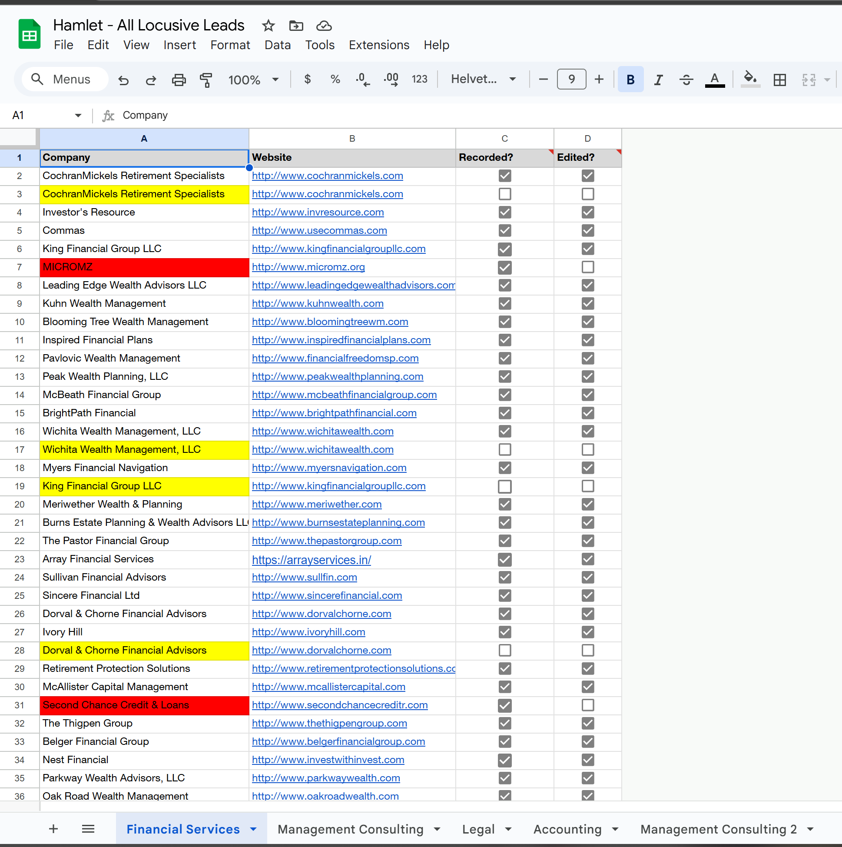The width and height of the screenshot is (842, 847).
Task: Apply strikethrough formatting
Action: click(x=686, y=80)
